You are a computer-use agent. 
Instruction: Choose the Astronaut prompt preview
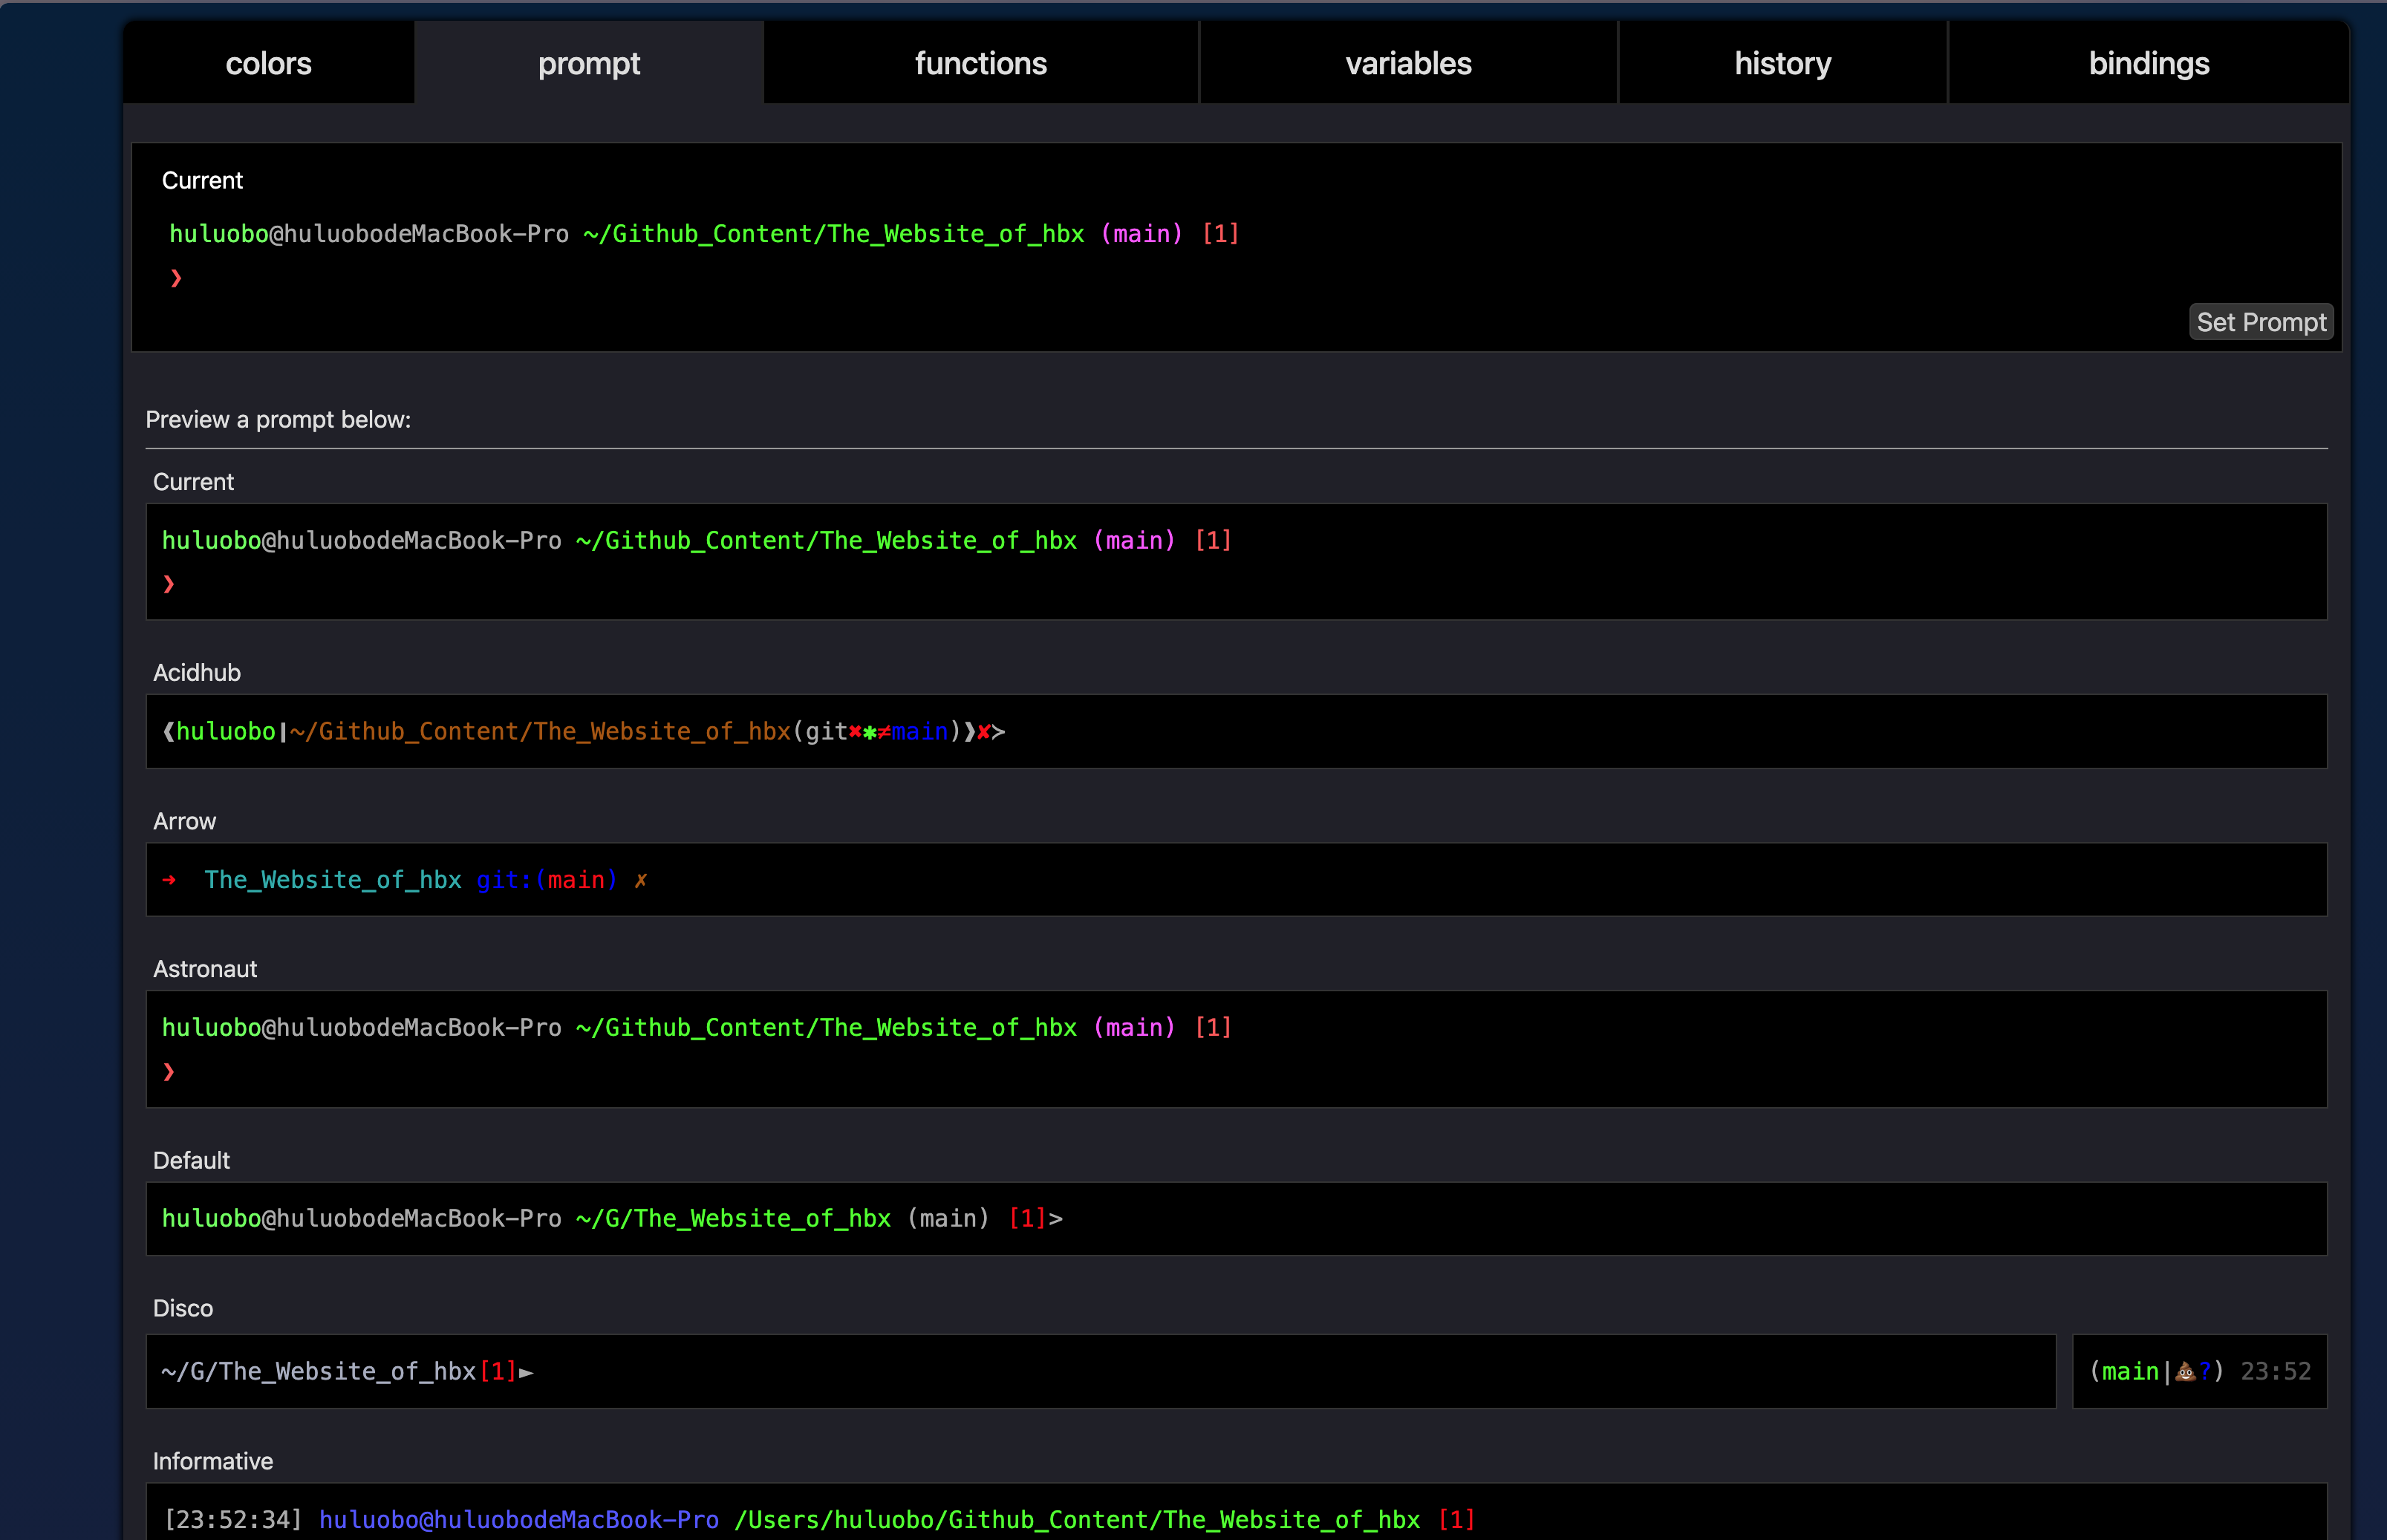[1236, 1048]
